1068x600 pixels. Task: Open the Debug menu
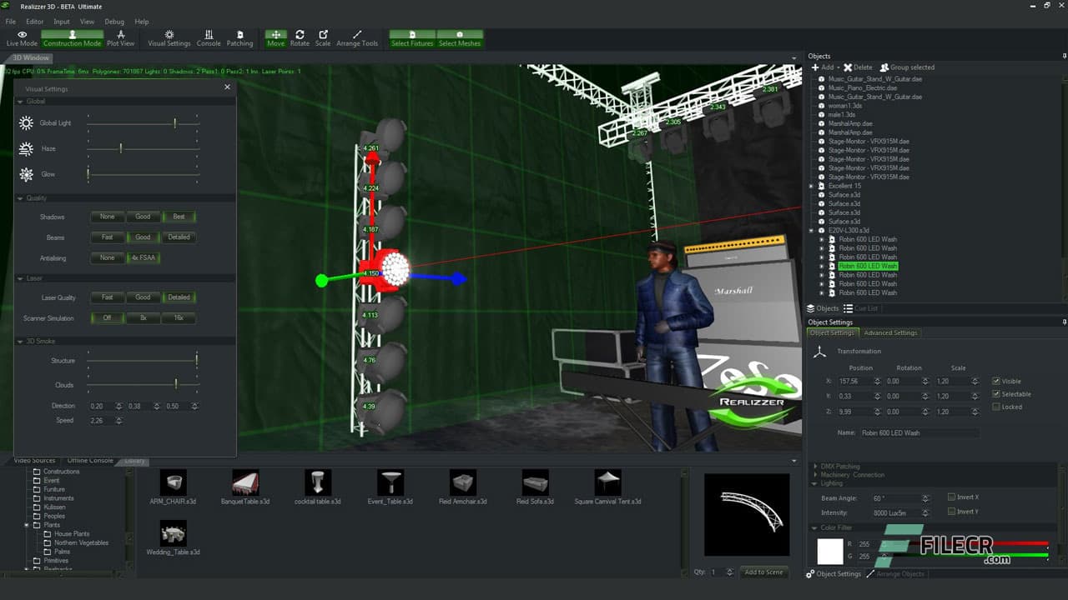114,21
